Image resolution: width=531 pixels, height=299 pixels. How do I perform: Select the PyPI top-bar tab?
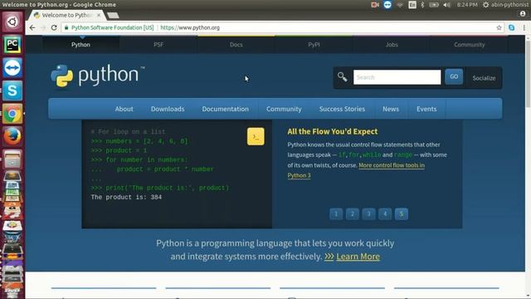314,44
